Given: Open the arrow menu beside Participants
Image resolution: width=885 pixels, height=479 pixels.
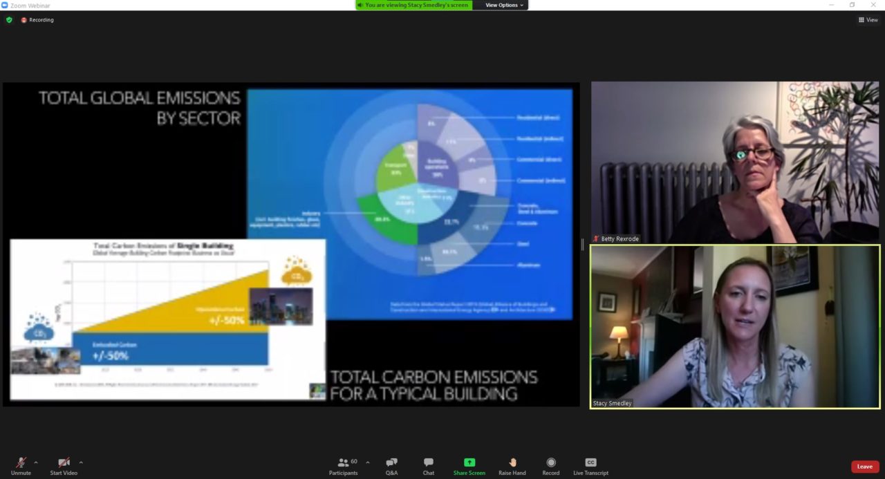Looking at the screenshot, I should coord(367,462).
